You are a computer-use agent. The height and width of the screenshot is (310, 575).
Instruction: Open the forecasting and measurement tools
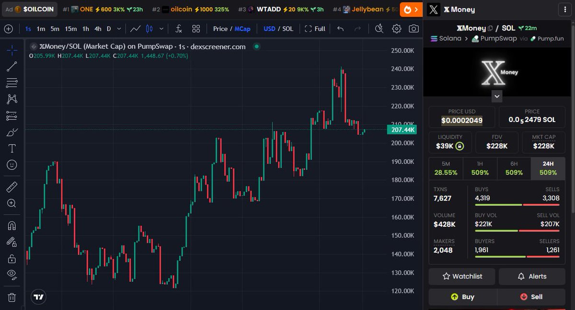point(12,116)
